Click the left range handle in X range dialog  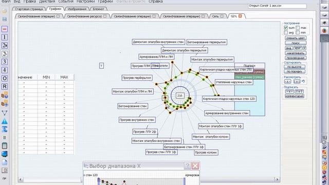tap(98, 181)
